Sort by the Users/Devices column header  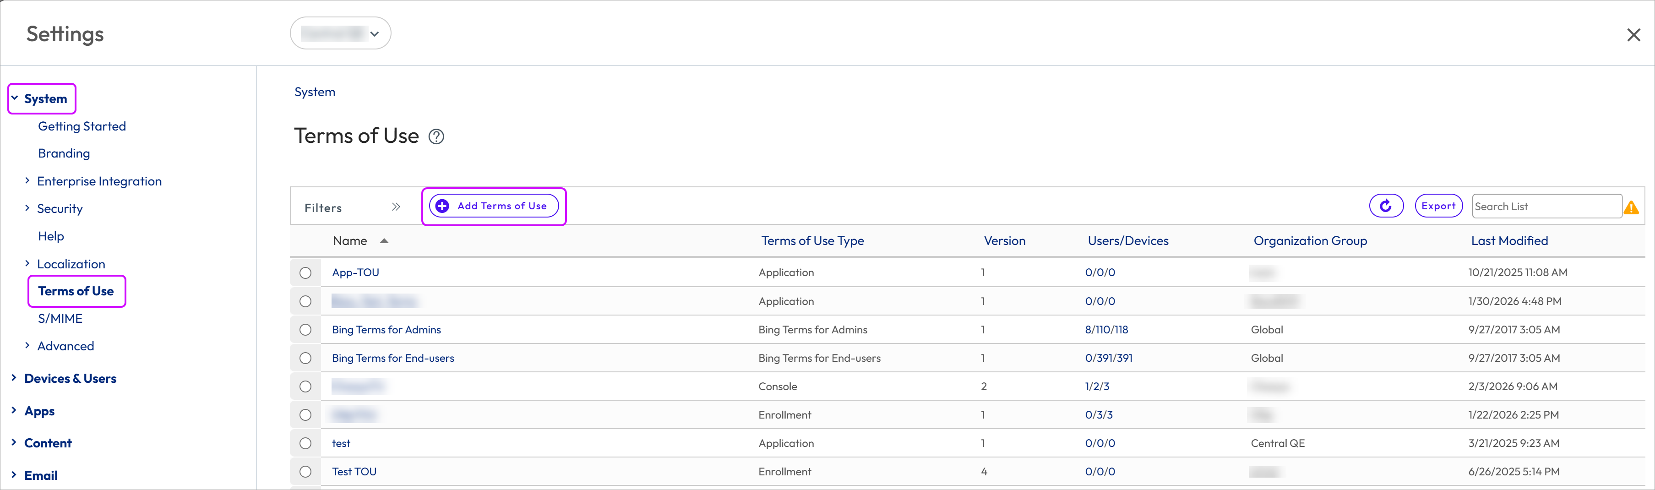1127,241
